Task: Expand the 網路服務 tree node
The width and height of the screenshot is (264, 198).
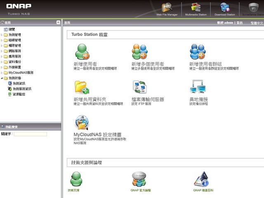Action: click(x=2, y=51)
